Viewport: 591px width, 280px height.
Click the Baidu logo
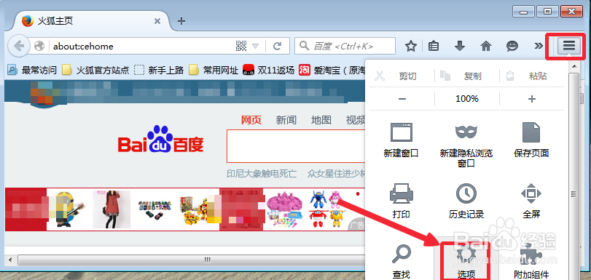pos(160,140)
